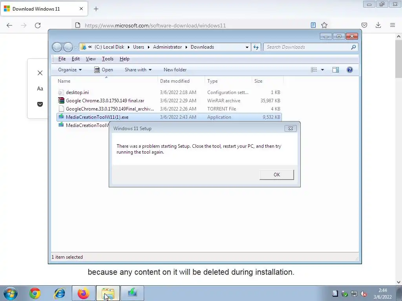The height and width of the screenshot is (301, 402).
Task: Click New folder button
Action: click(175, 70)
